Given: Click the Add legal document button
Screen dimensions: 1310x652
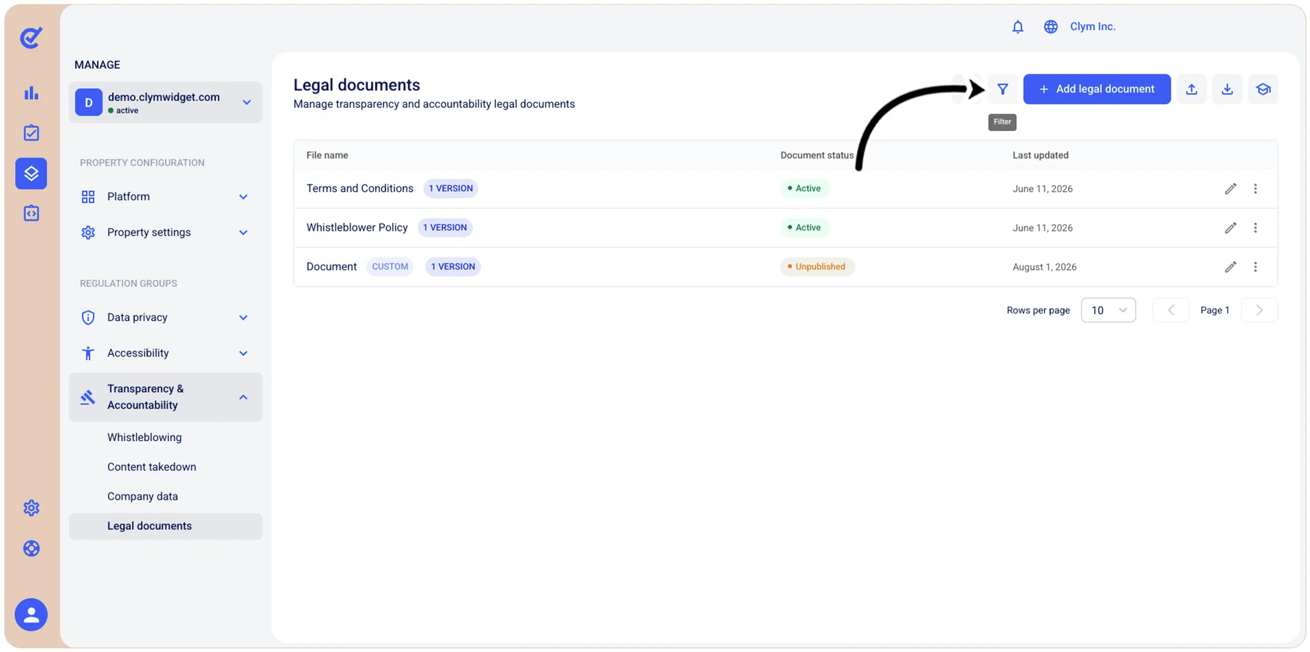Looking at the screenshot, I should (x=1096, y=89).
